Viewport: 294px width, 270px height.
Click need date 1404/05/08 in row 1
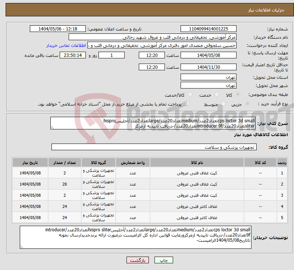[30, 173]
